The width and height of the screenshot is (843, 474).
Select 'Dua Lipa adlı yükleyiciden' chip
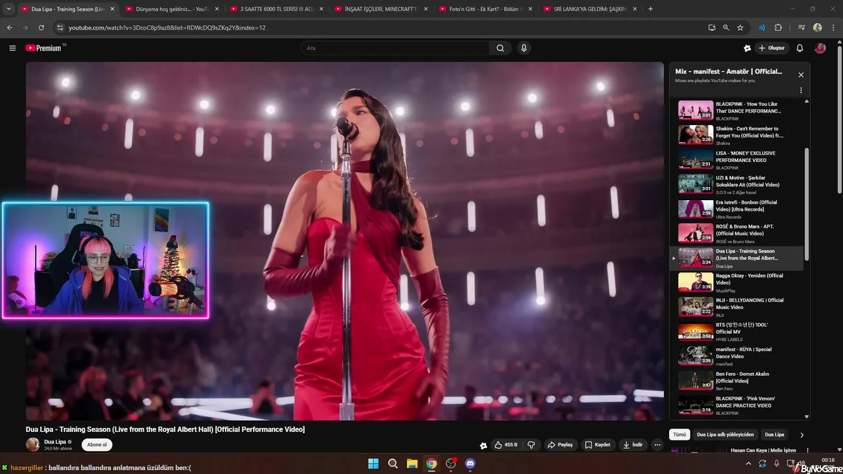point(725,434)
